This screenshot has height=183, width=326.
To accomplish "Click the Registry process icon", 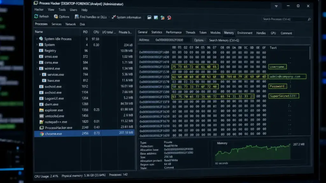I will pyautogui.click(x=41, y=51).
